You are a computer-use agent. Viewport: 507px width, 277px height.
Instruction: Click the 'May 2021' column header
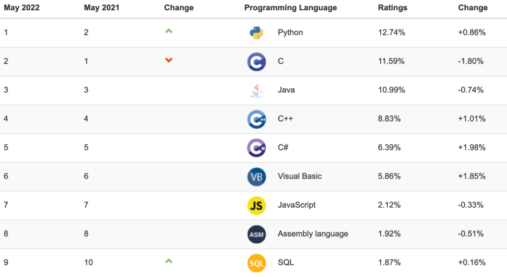(x=101, y=8)
